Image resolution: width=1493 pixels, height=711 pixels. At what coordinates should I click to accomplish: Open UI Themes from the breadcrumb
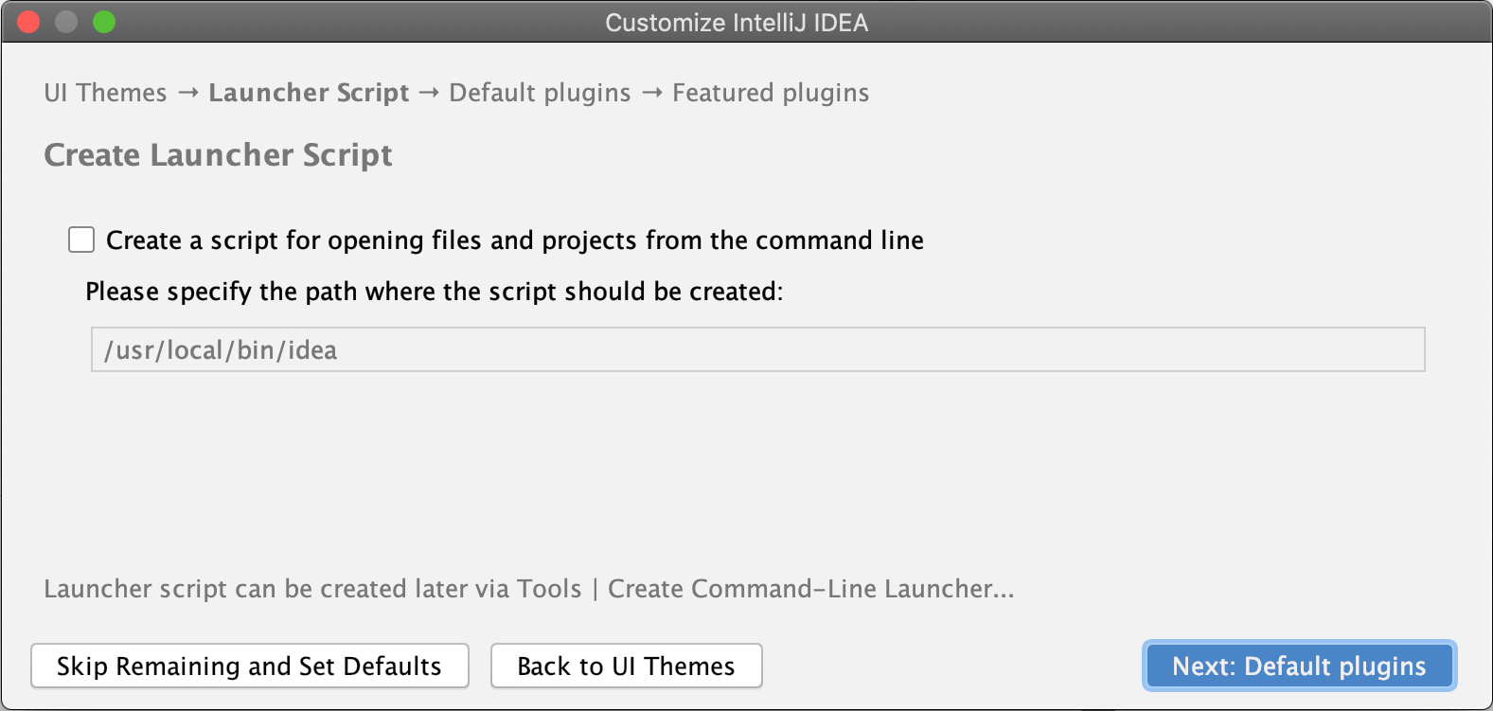click(104, 93)
